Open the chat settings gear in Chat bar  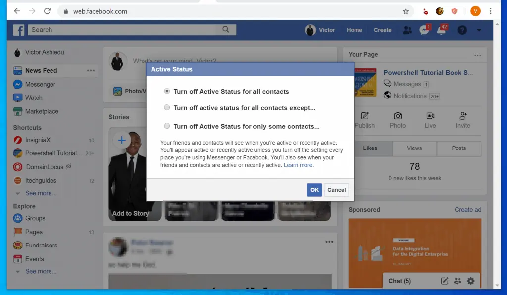click(470, 281)
